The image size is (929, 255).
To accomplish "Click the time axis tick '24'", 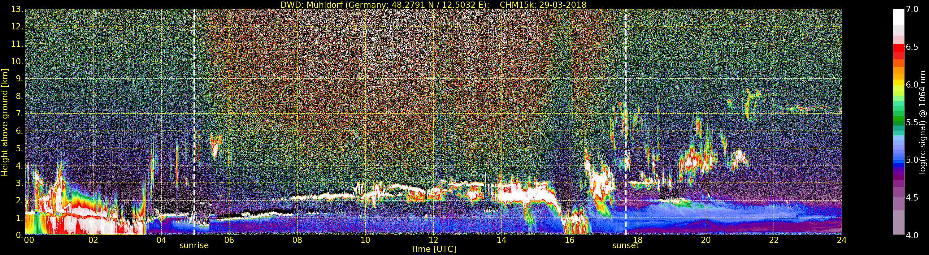I will 842,240.
